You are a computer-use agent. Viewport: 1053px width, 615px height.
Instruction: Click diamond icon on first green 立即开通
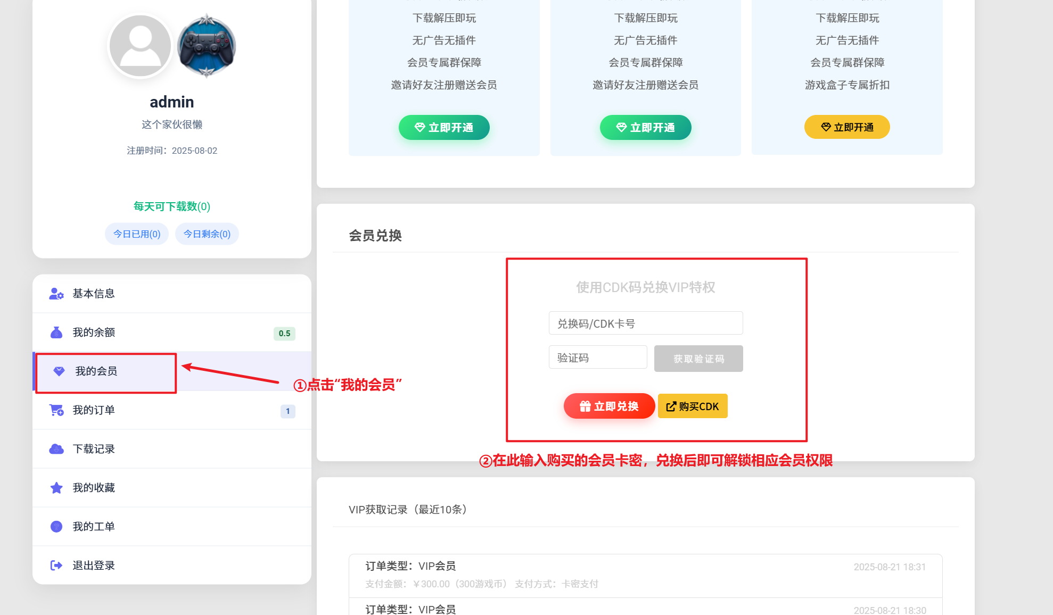pyautogui.click(x=420, y=128)
